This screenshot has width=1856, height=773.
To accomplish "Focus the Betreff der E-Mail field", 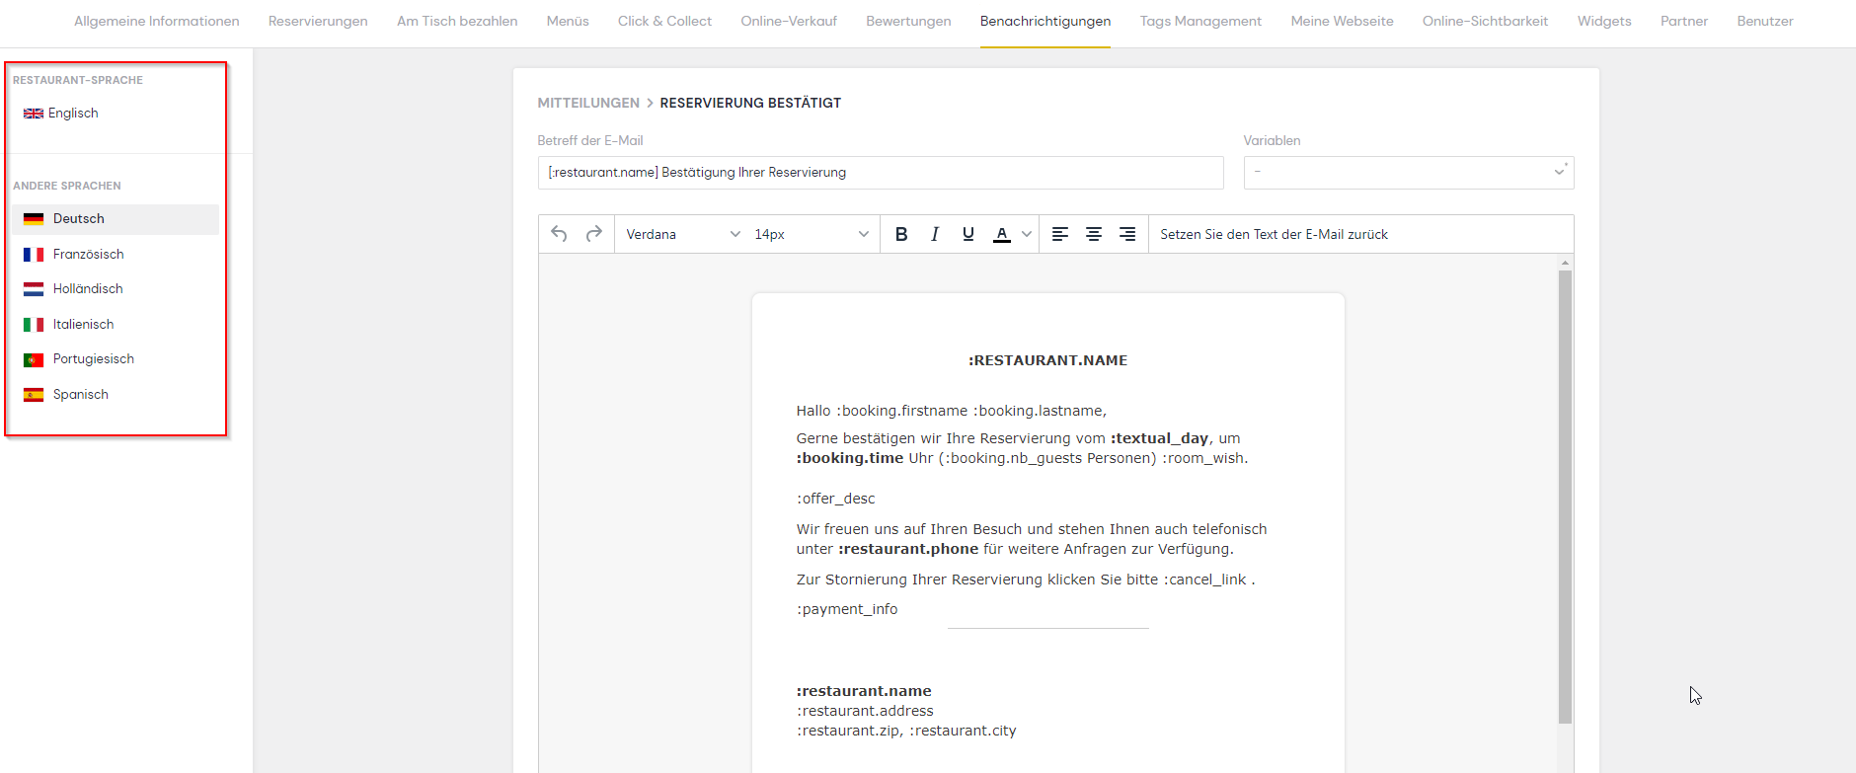I will (x=881, y=172).
